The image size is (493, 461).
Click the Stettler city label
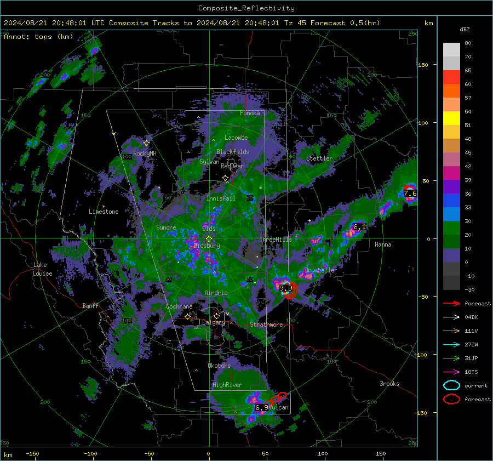point(319,158)
